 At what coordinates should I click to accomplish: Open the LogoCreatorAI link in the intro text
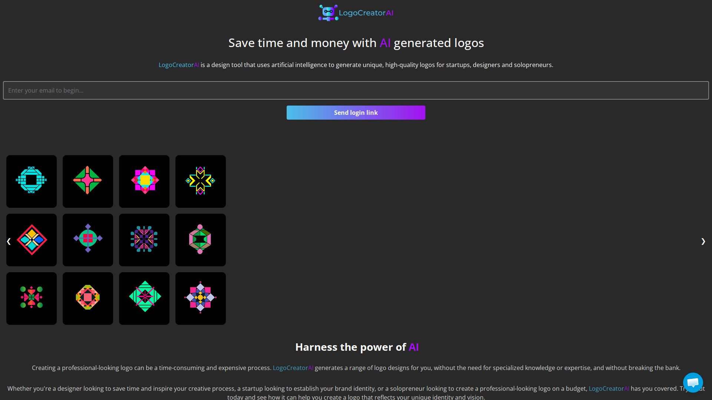[178, 64]
